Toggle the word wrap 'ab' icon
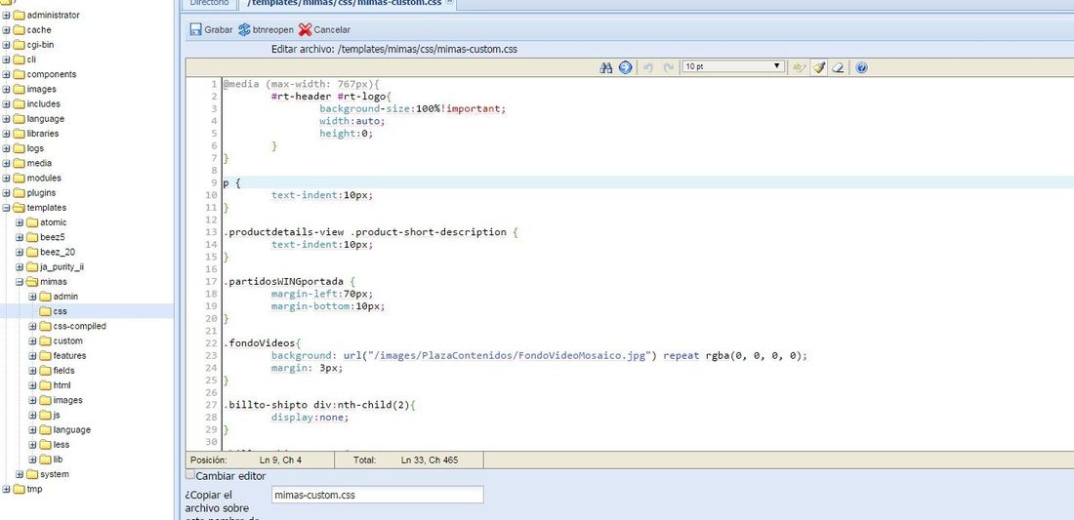 799,67
